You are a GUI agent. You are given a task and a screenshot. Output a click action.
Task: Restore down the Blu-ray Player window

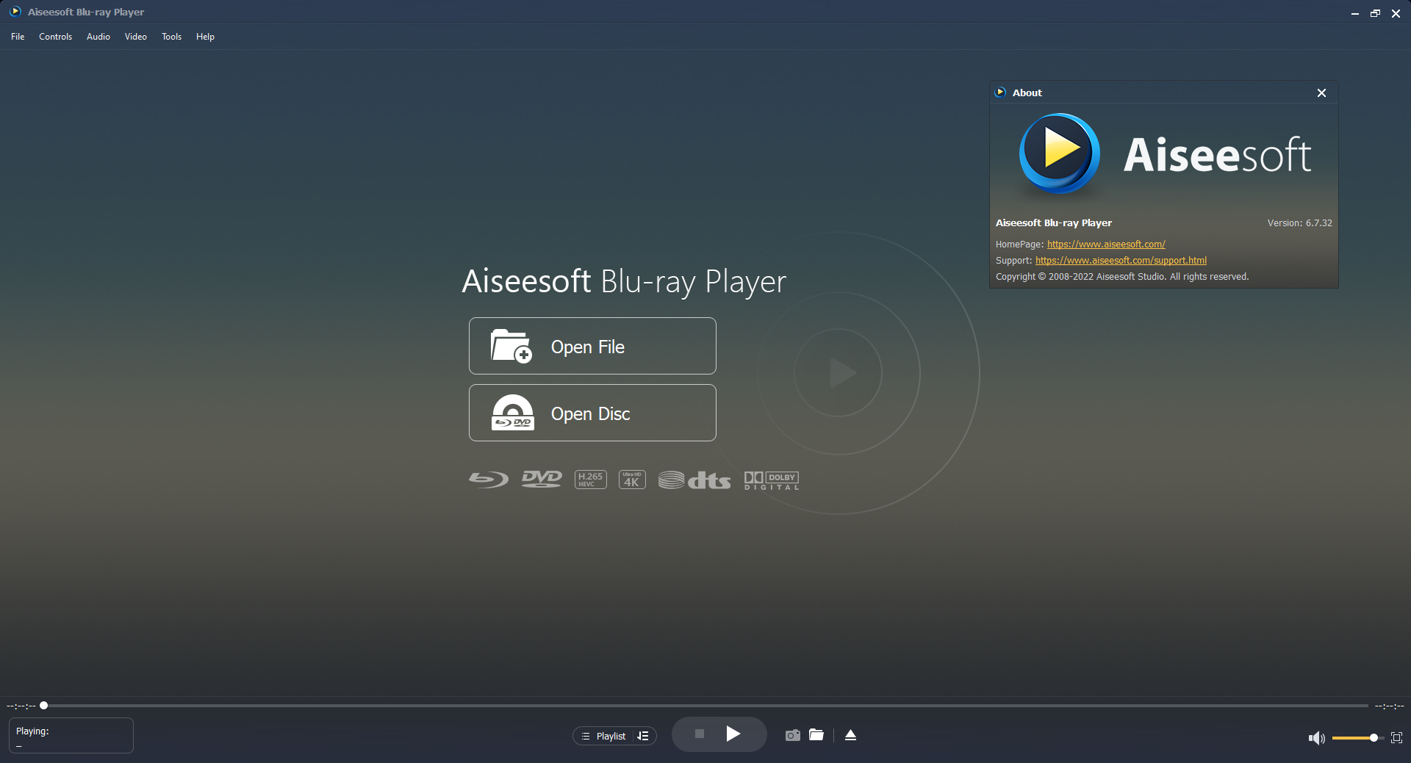[1375, 13]
